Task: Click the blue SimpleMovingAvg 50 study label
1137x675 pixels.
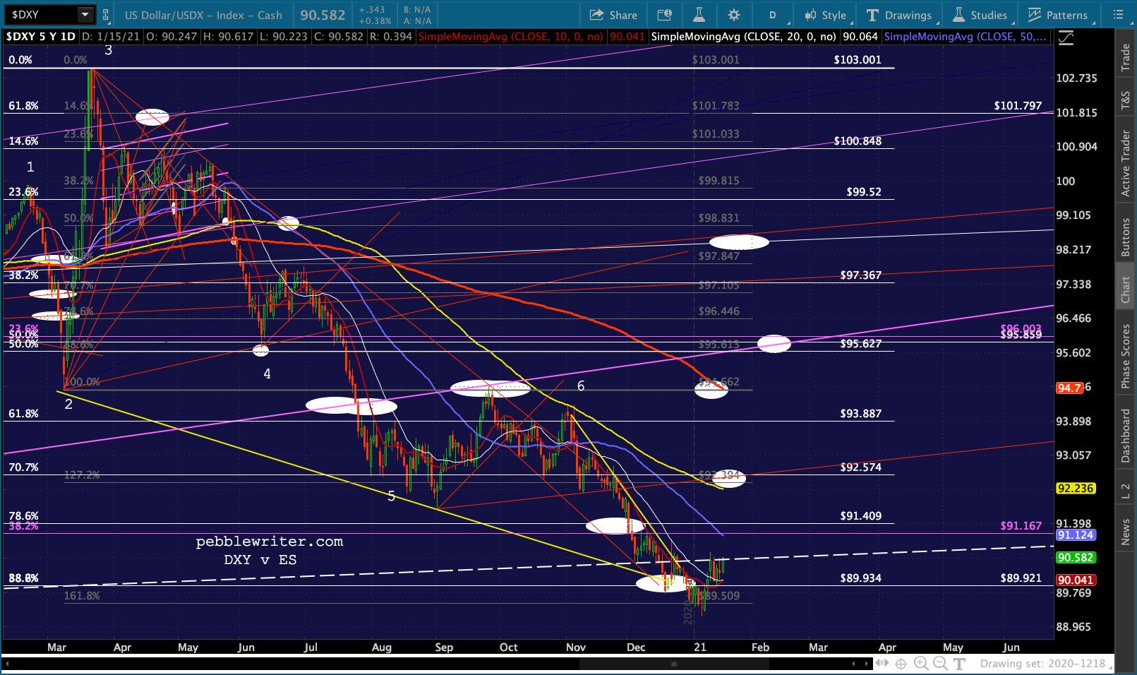Action: tap(965, 37)
